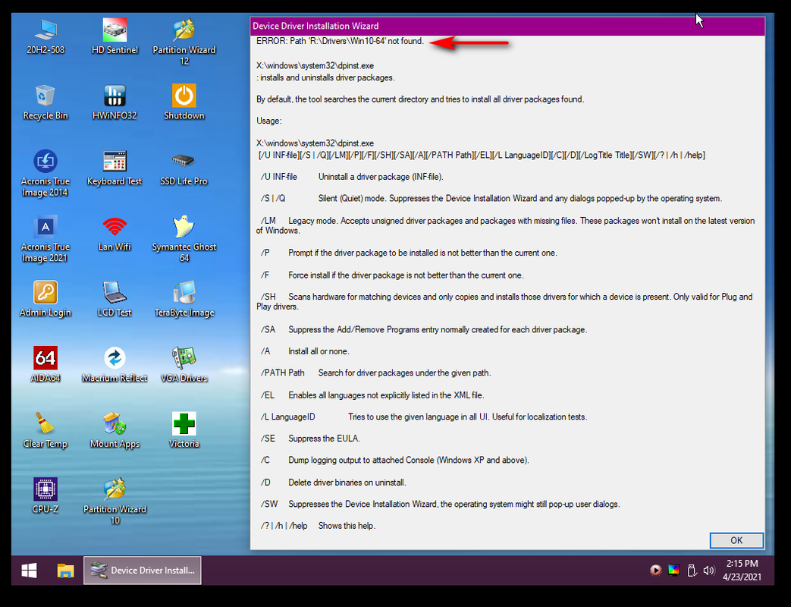The image size is (791, 607).
Task: Start the Keyboard Test utility
Action: coord(115,168)
